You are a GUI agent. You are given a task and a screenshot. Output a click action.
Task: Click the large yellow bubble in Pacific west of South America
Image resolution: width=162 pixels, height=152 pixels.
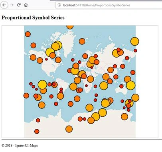42,85
